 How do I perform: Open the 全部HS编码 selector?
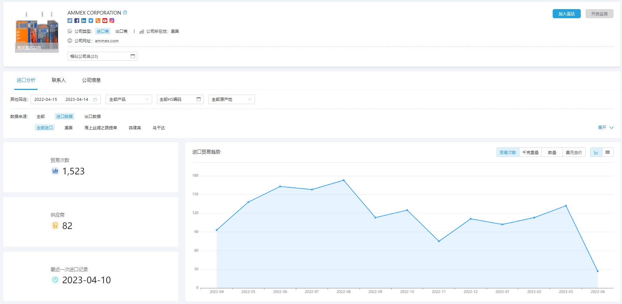point(180,99)
